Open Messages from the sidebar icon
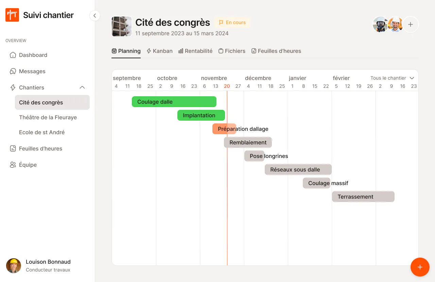The image size is (435, 282). coord(13,71)
